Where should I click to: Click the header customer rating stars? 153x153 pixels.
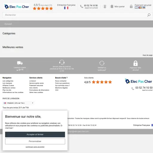43,9
